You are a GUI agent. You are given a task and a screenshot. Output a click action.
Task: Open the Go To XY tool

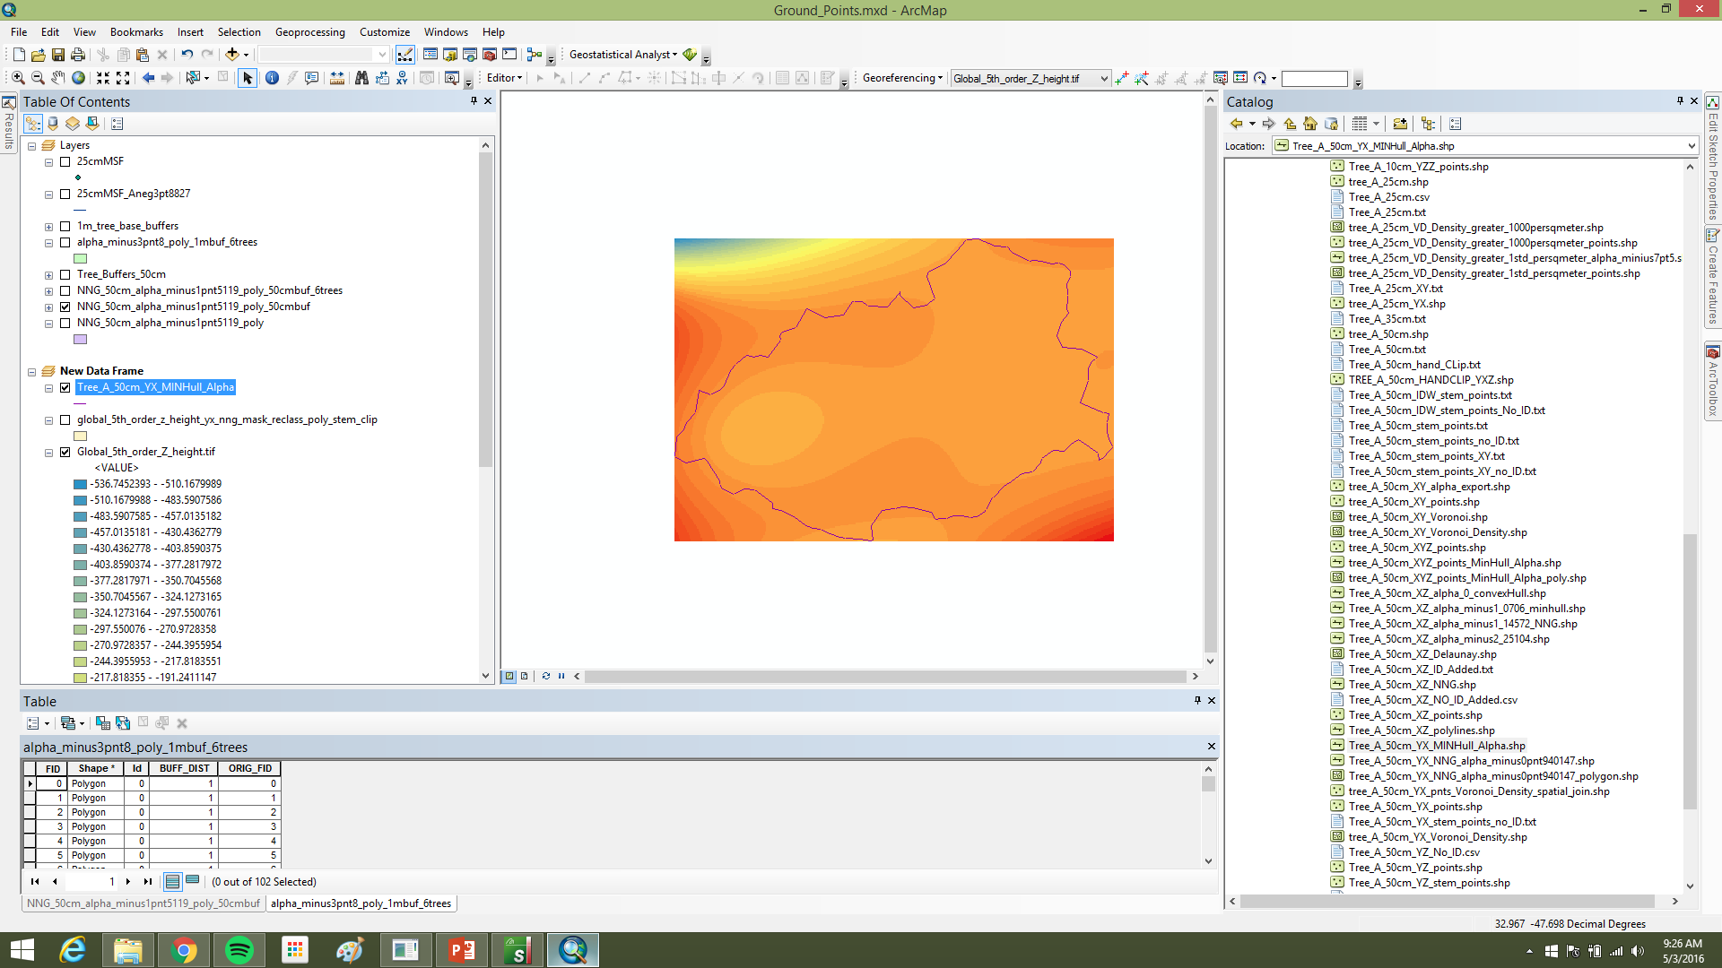[401, 78]
